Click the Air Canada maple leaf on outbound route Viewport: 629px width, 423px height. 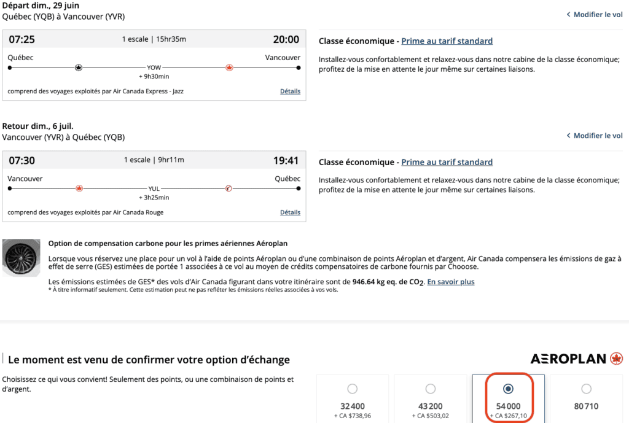229,68
